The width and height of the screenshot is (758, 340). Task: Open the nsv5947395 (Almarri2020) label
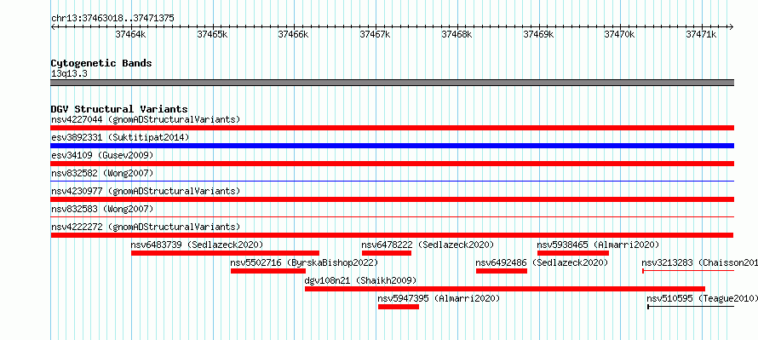click(439, 298)
